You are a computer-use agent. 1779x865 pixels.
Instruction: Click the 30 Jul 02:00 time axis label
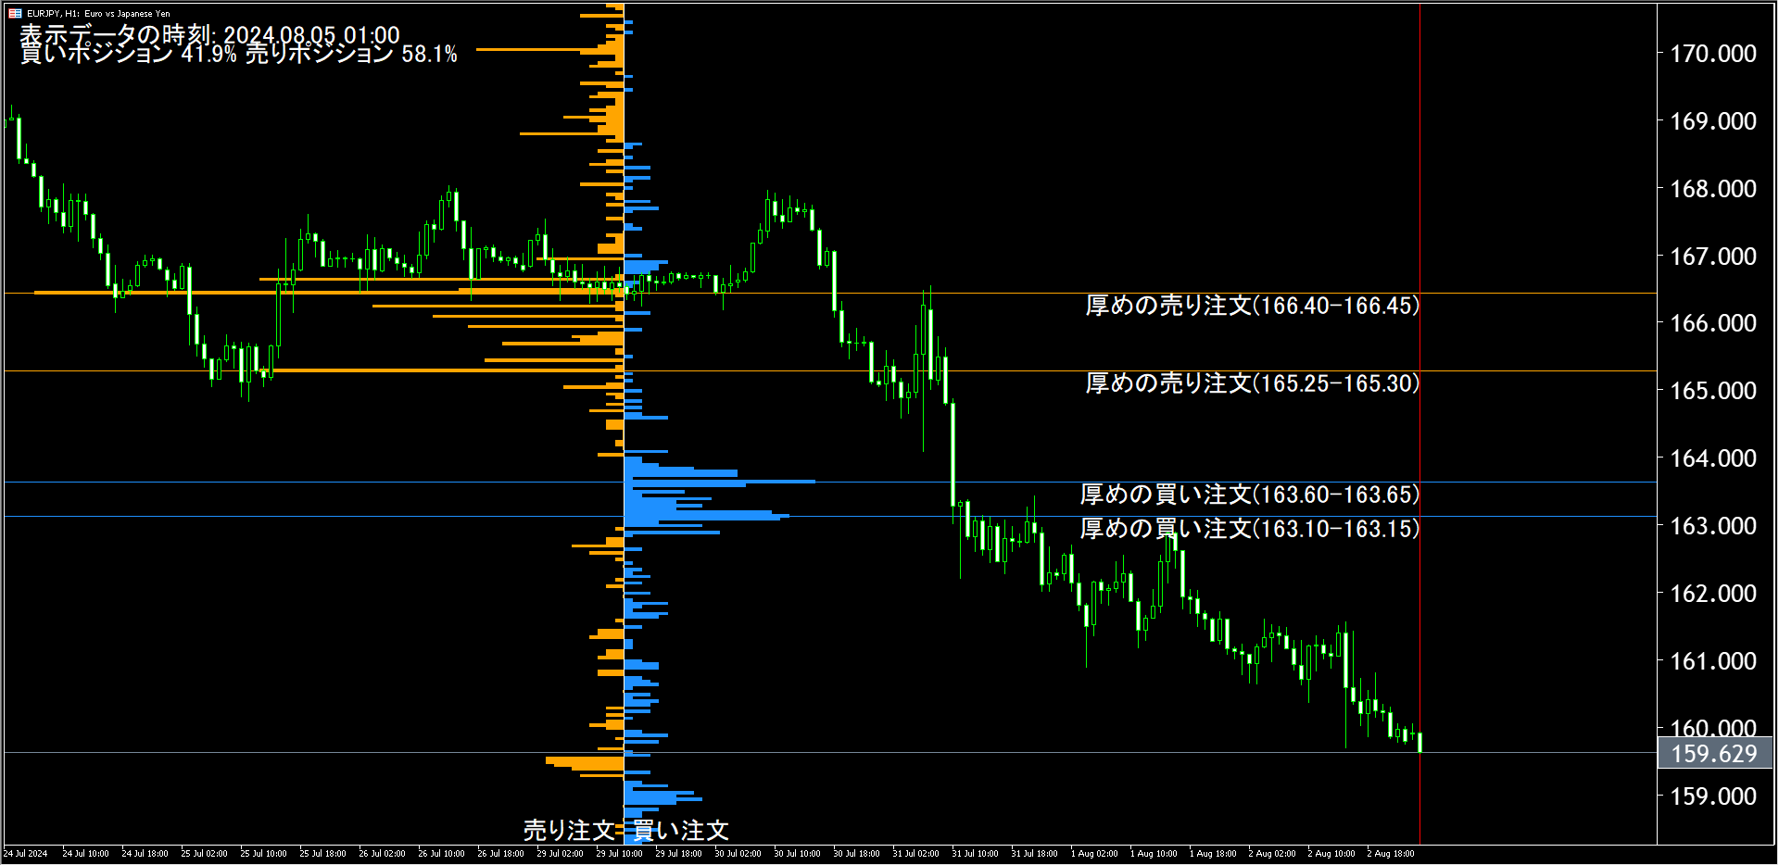738,854
